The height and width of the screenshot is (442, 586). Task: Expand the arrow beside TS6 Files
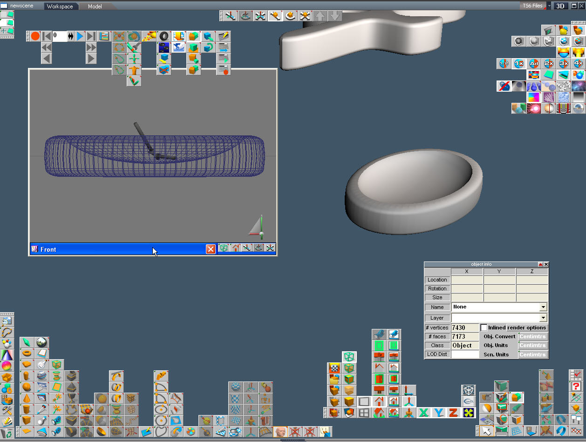(549, 6)
